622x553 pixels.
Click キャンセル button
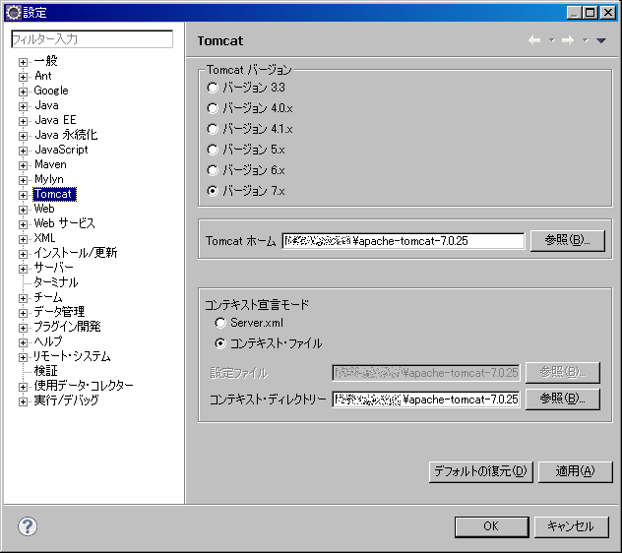(x=571, y=526)
